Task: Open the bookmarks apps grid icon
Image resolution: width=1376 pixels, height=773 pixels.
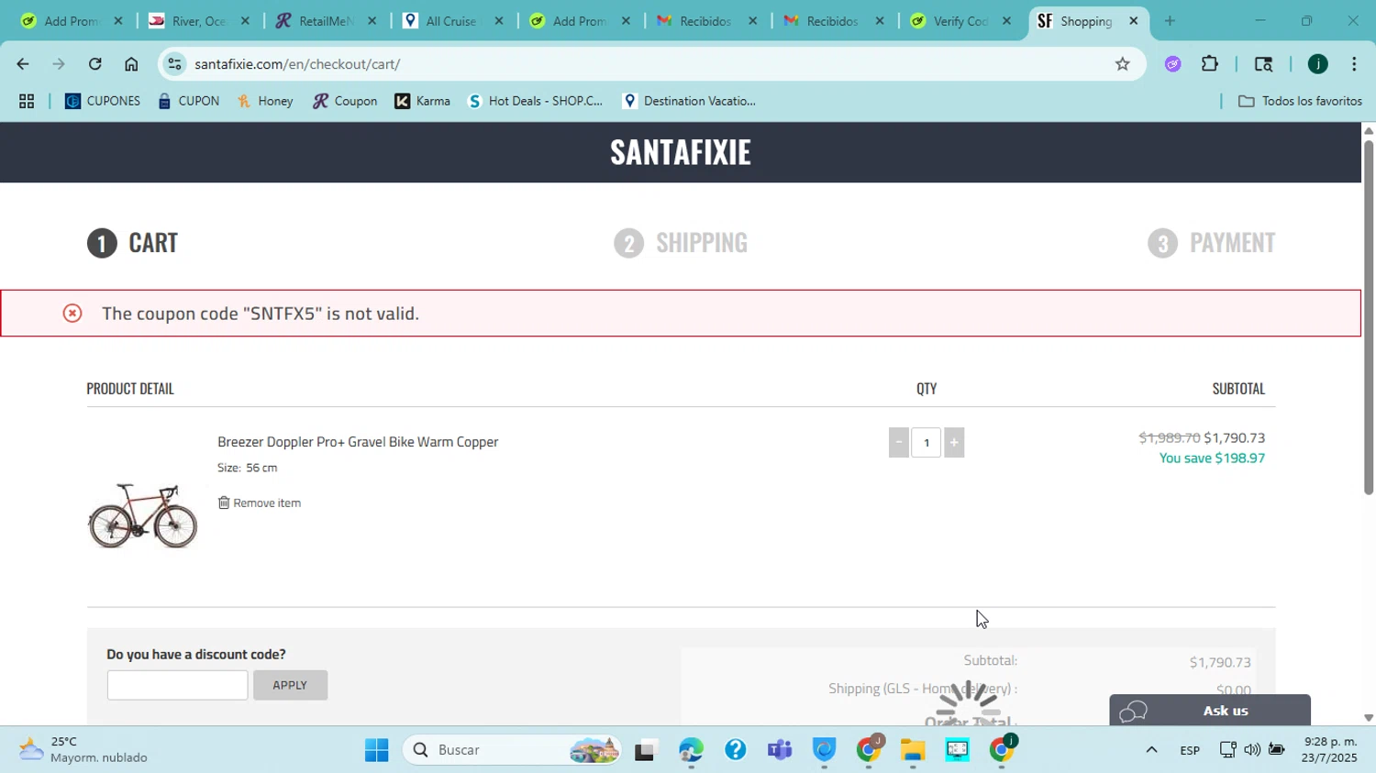Action: (27, 102)
